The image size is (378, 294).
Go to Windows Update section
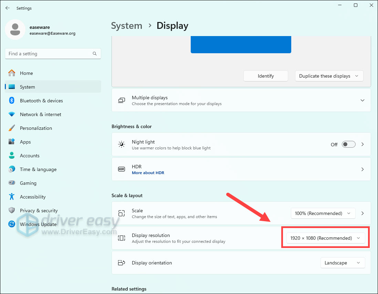pyautogui.click(x=38, y=224)
